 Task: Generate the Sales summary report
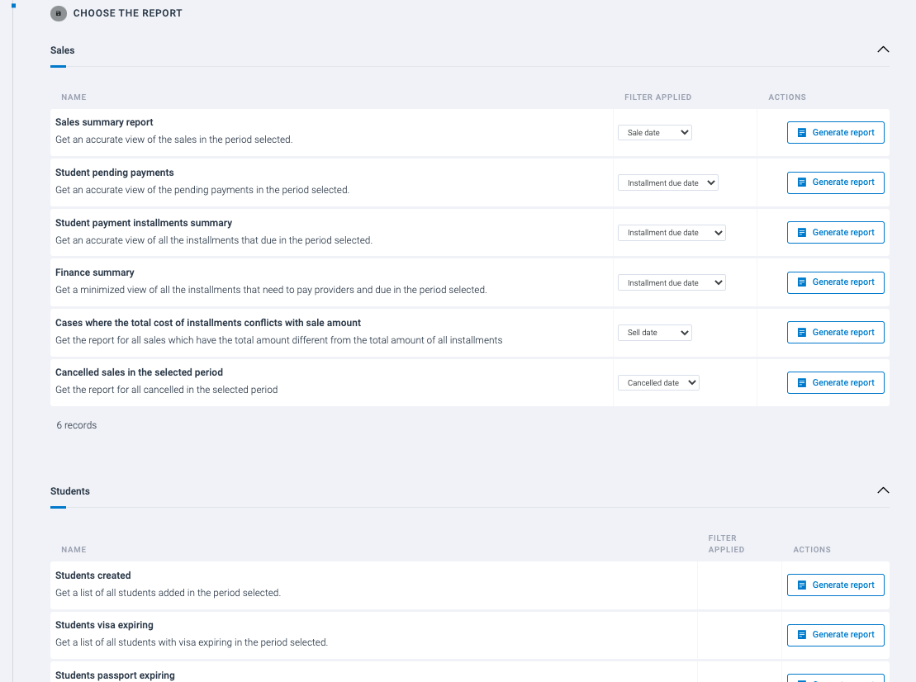pos(835,133)
